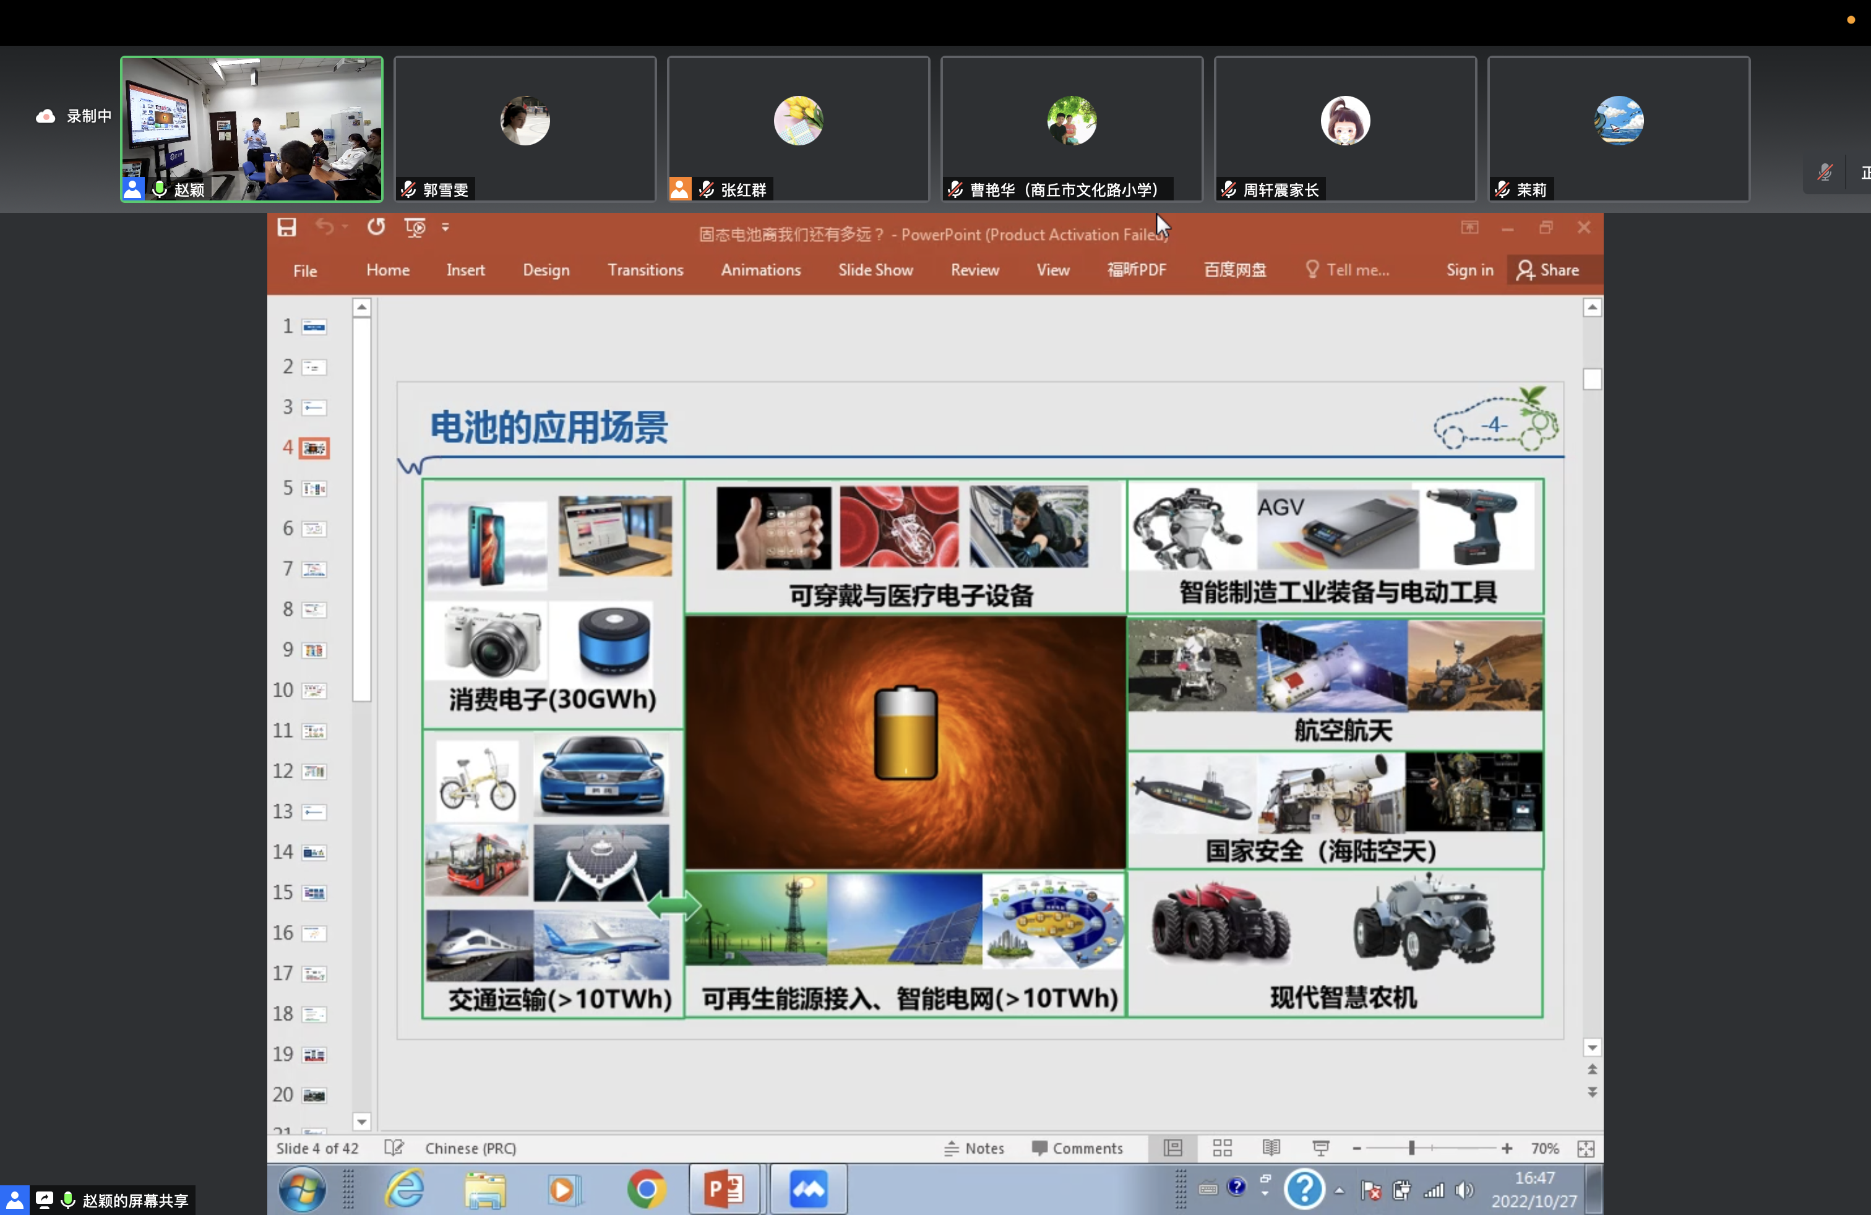Open the Transitions ribbon tab
This screenshot has height=1215, width=1871.
[x=645, y=270]
